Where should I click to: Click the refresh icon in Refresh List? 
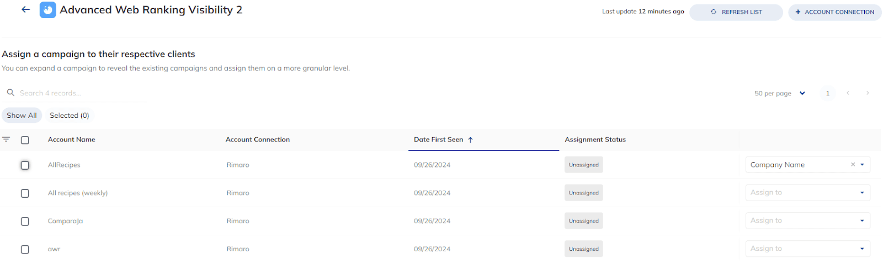coord(714,12)
